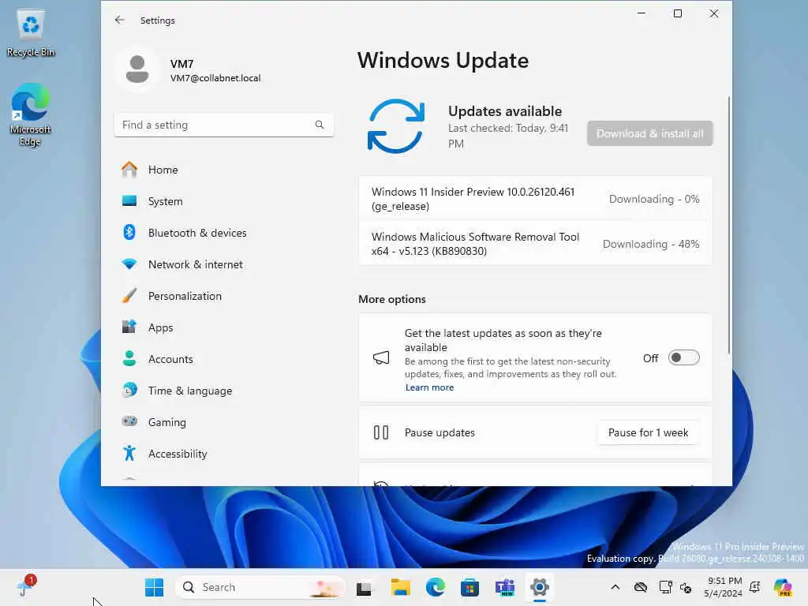
Task: Click the taskbar Search box
Action: point(260,587)
